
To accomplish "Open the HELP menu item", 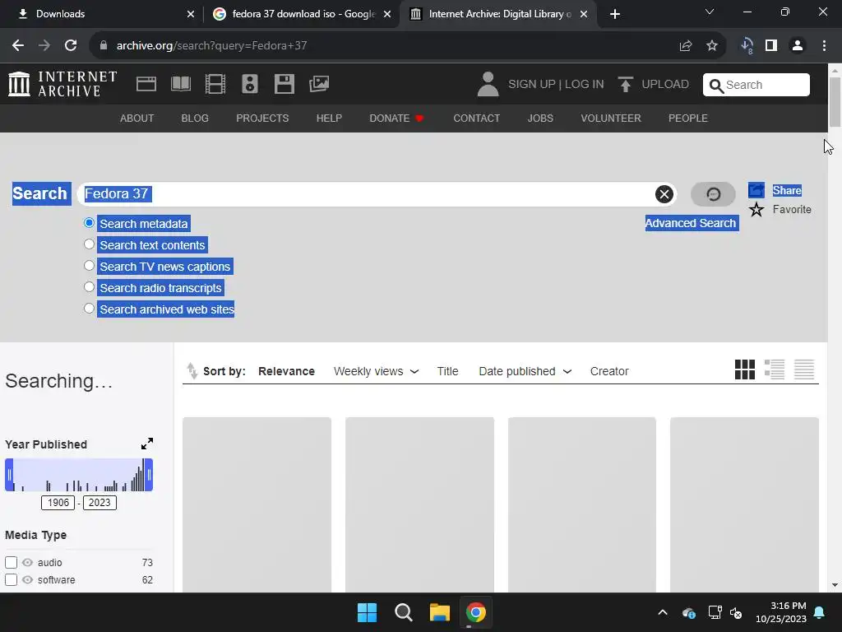I will coord(329,118).
